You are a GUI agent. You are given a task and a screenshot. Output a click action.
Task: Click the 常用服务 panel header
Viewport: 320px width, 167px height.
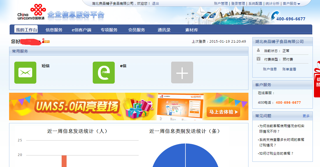click(x=128, y=51)
